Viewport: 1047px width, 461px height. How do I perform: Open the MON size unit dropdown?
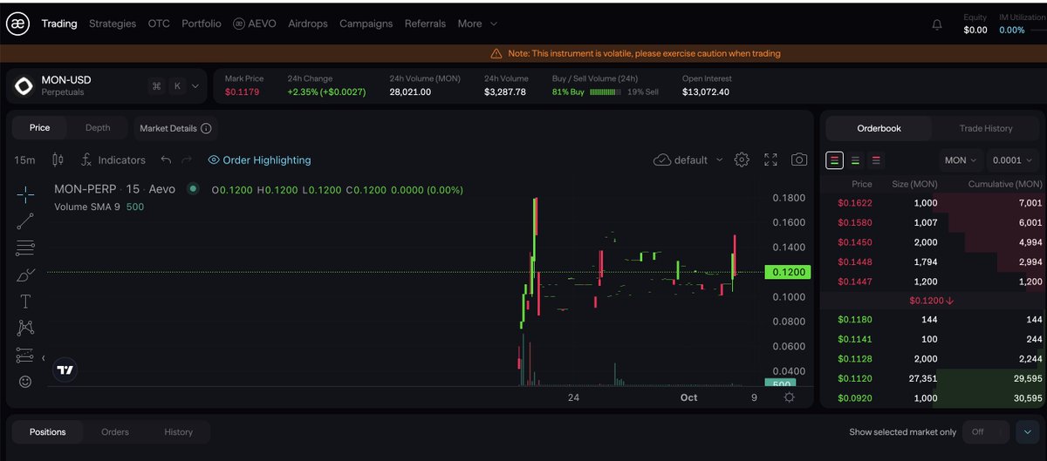tap(960, 160)
